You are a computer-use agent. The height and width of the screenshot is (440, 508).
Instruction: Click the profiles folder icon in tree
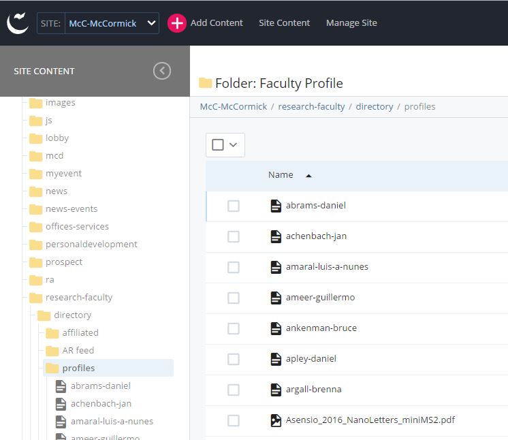point(52,368)
